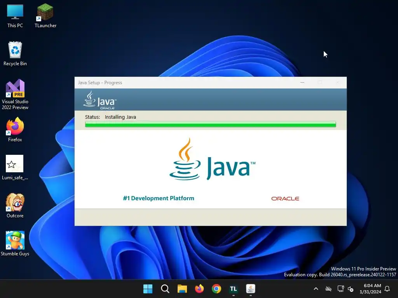The width and height of the screenshot is (398, 298).
Task: Close the Java Setup window
Action: (338, 83)
